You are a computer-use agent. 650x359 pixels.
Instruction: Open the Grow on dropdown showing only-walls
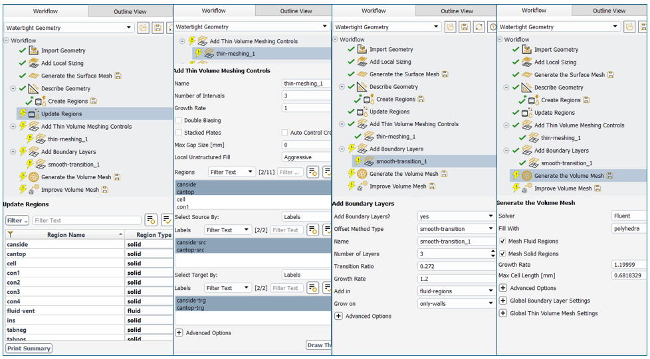coord(456,303)
